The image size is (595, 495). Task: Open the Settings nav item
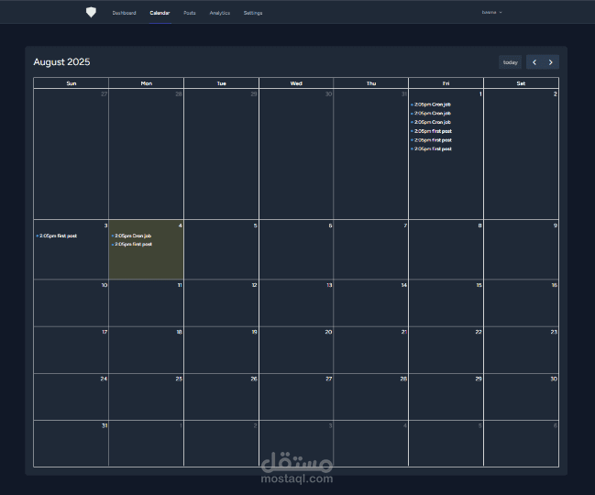pyautogui.click(x=253, y=13)
